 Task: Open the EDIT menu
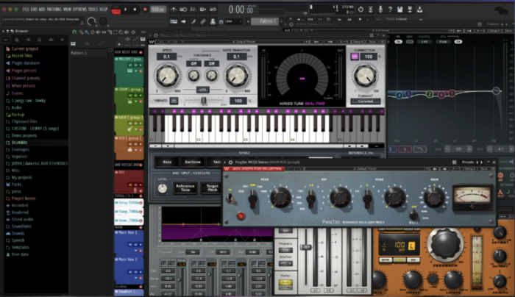click(34, 9)
